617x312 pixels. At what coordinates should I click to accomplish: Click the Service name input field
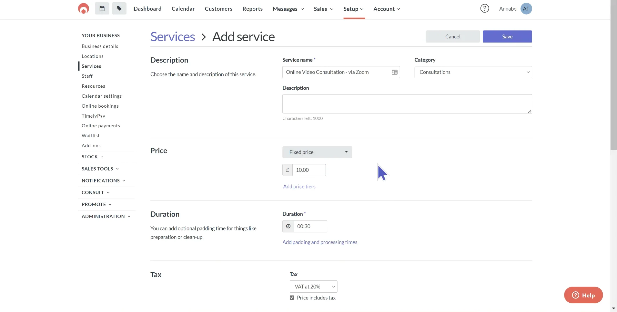[341, 72]
